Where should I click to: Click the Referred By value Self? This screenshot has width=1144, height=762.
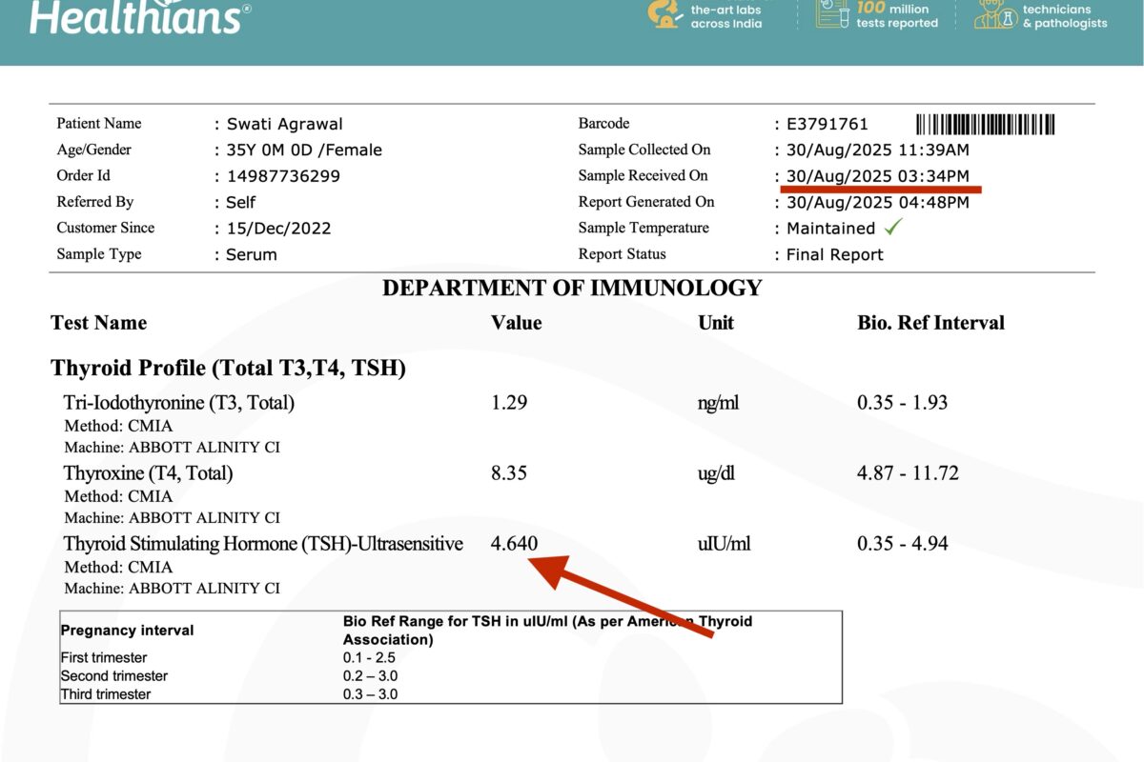[x=241, y=202]
